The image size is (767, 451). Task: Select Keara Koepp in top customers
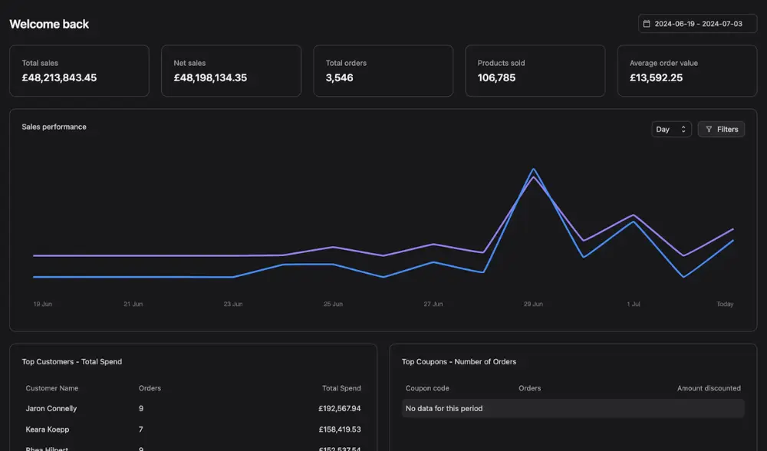[48, 430]
